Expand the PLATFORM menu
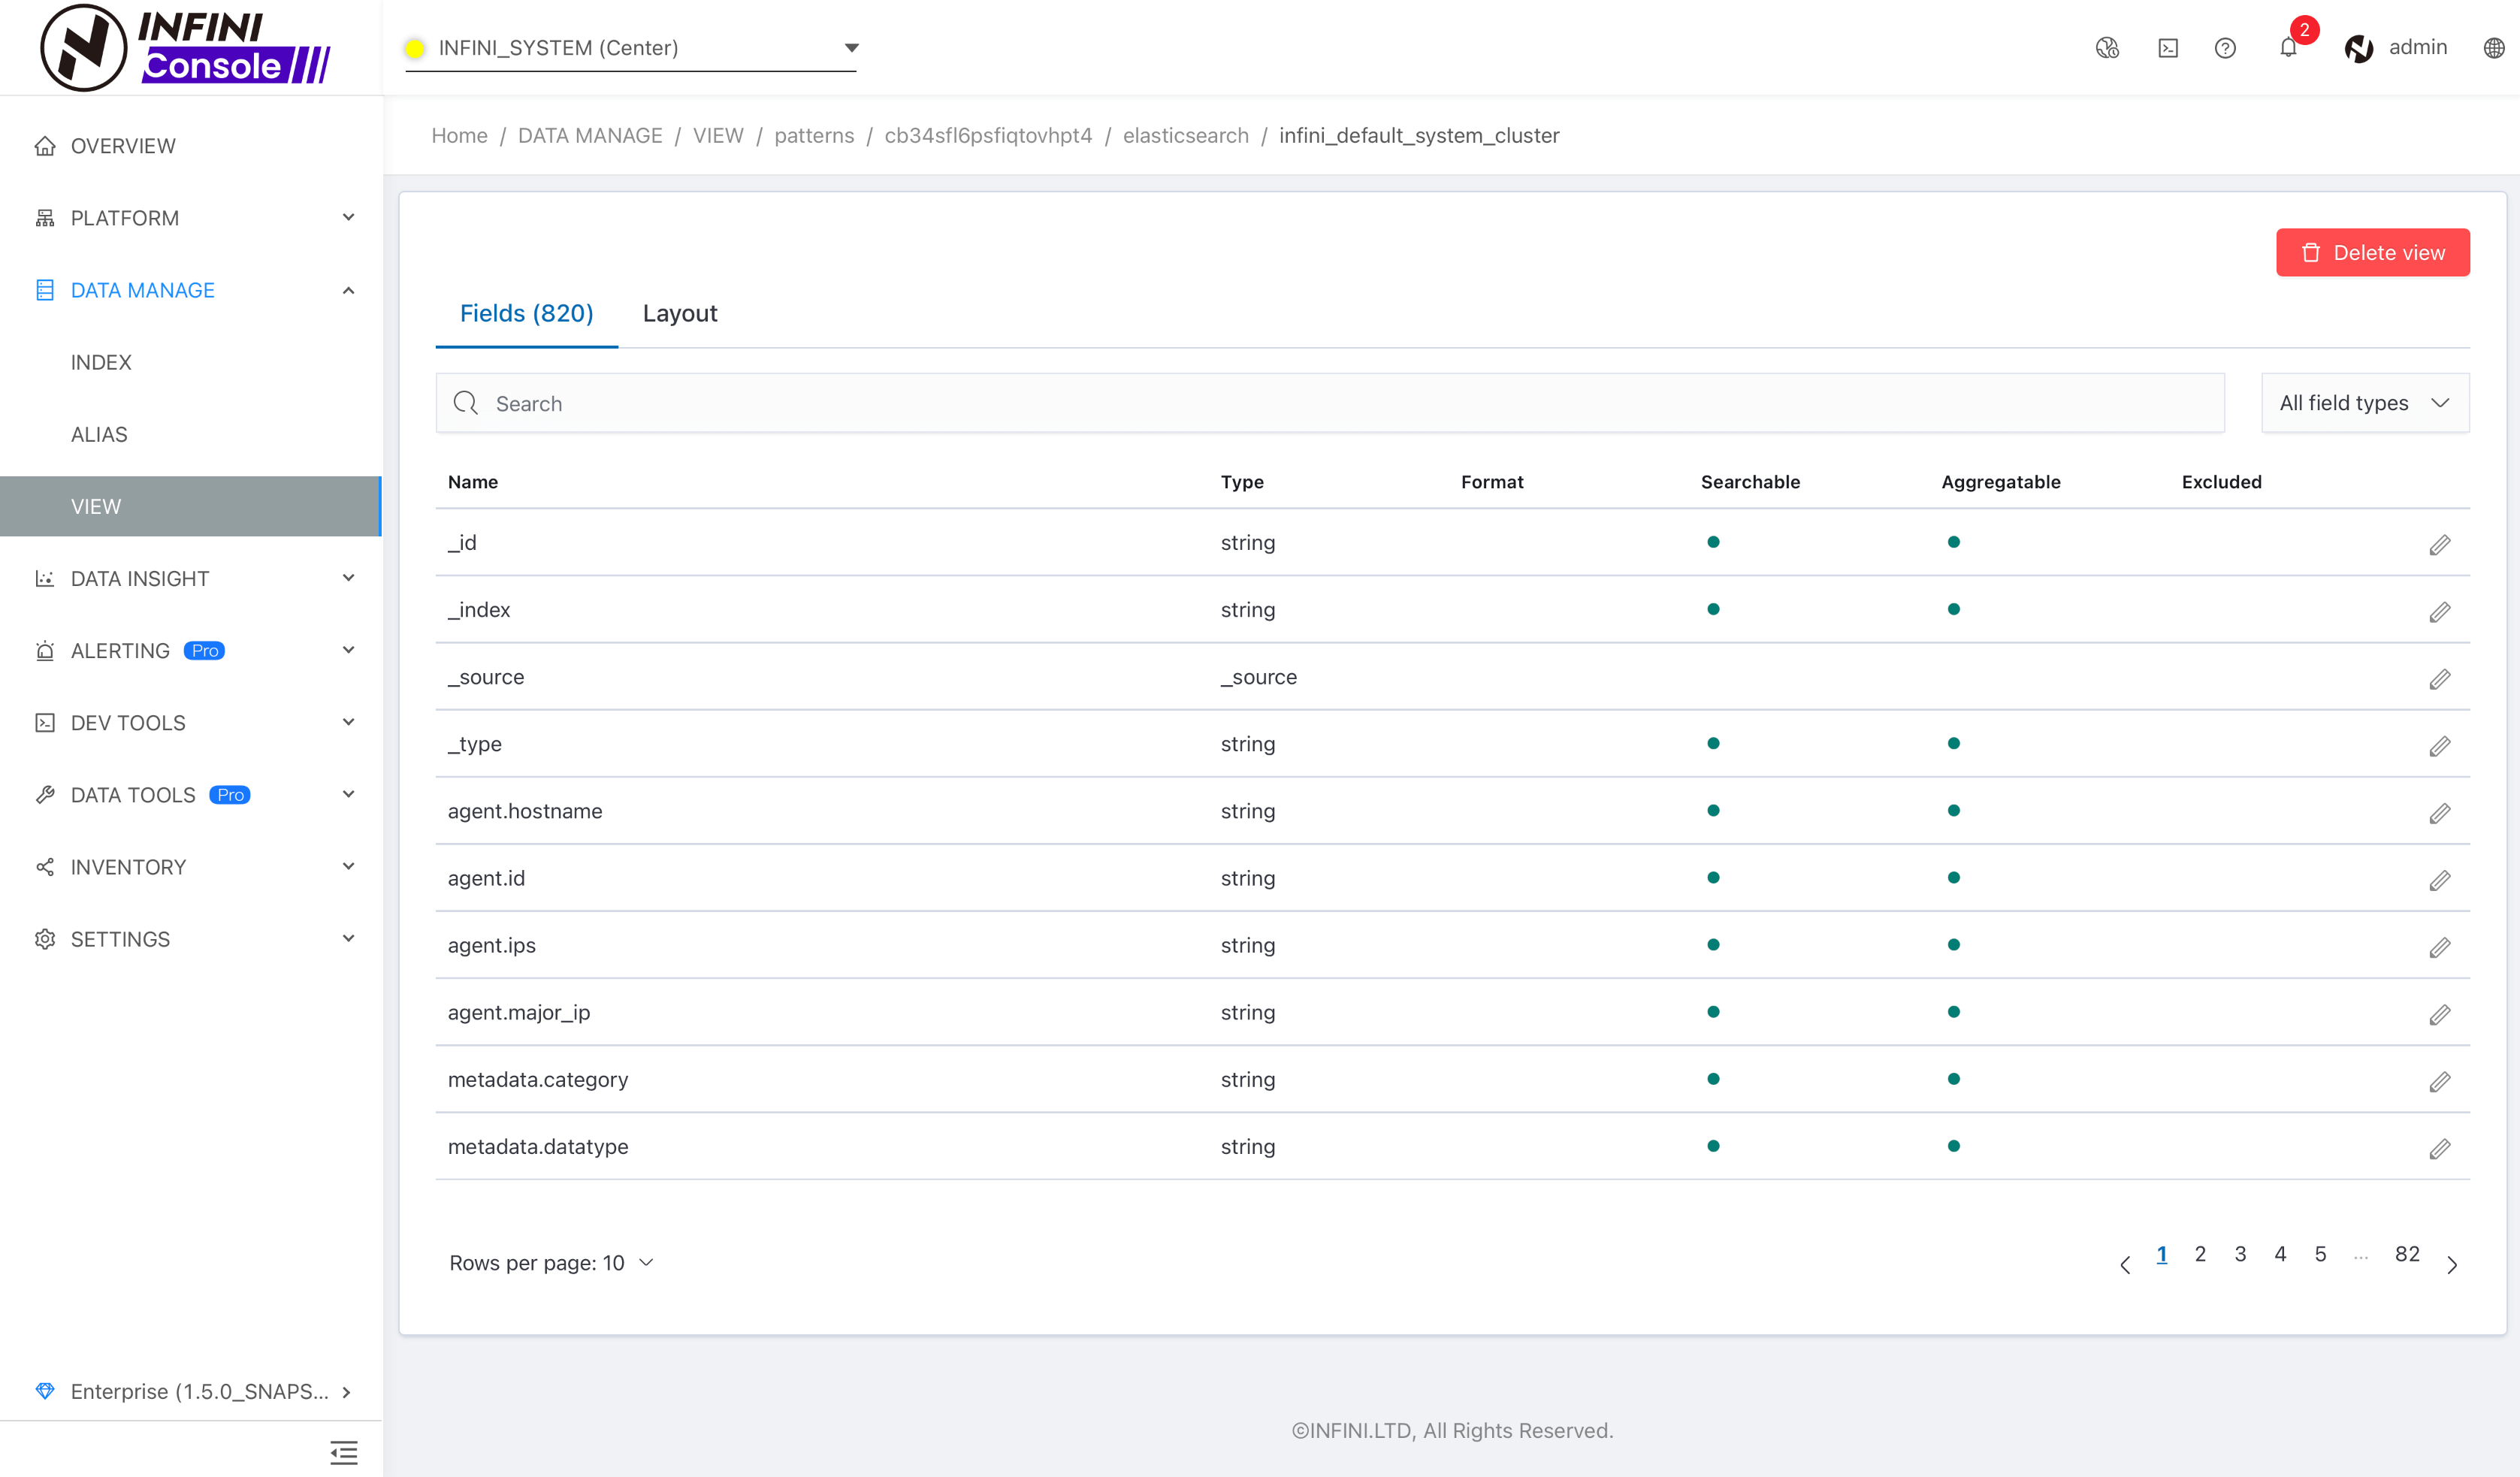 (191, 218)
